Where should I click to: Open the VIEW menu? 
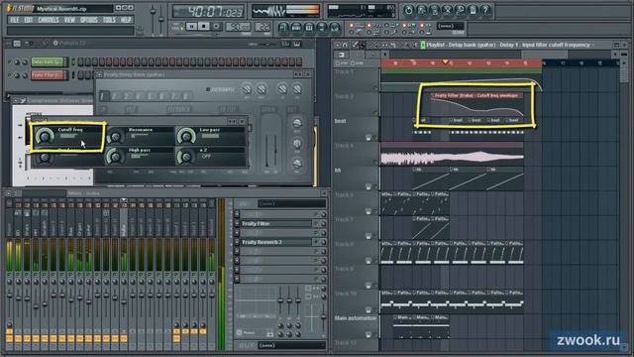69,20
